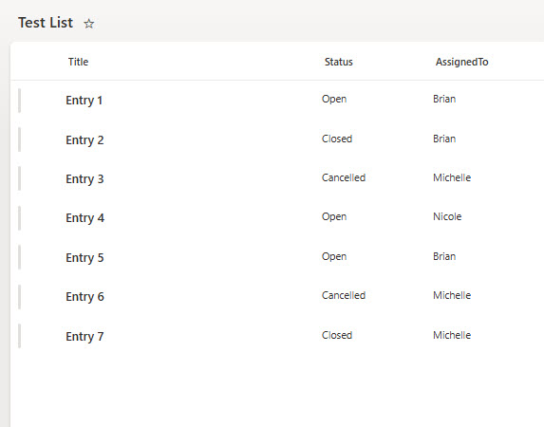Open the Entry 2 item
The width and height of the screenshot is (544, 427).
point(84,140)
